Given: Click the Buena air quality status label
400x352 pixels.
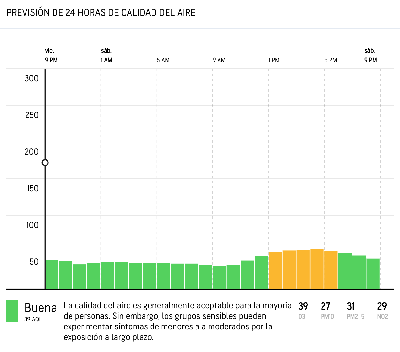Looking at the screenshot, I should [41, 308].
